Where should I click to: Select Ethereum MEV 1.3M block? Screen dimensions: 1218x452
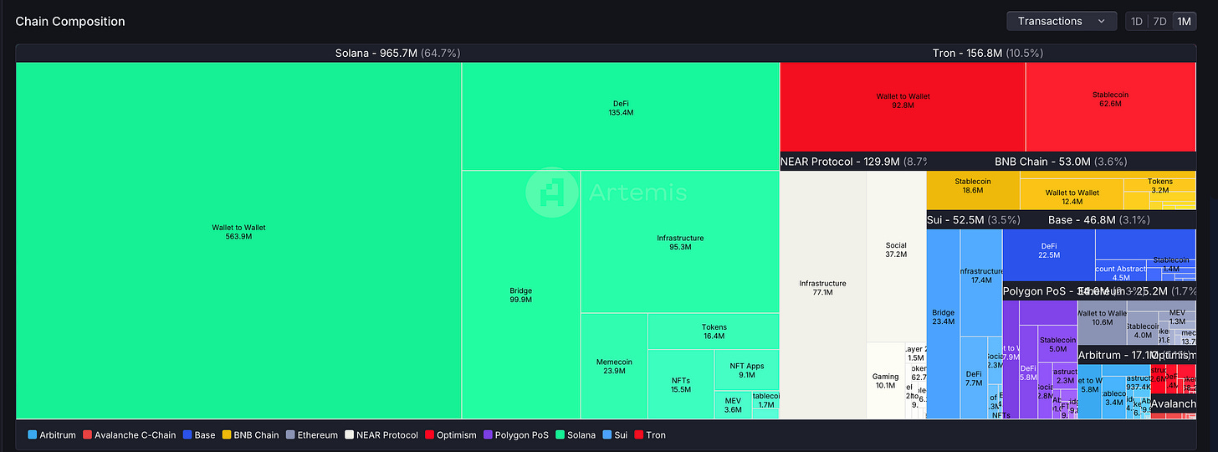click(1177, 316)
